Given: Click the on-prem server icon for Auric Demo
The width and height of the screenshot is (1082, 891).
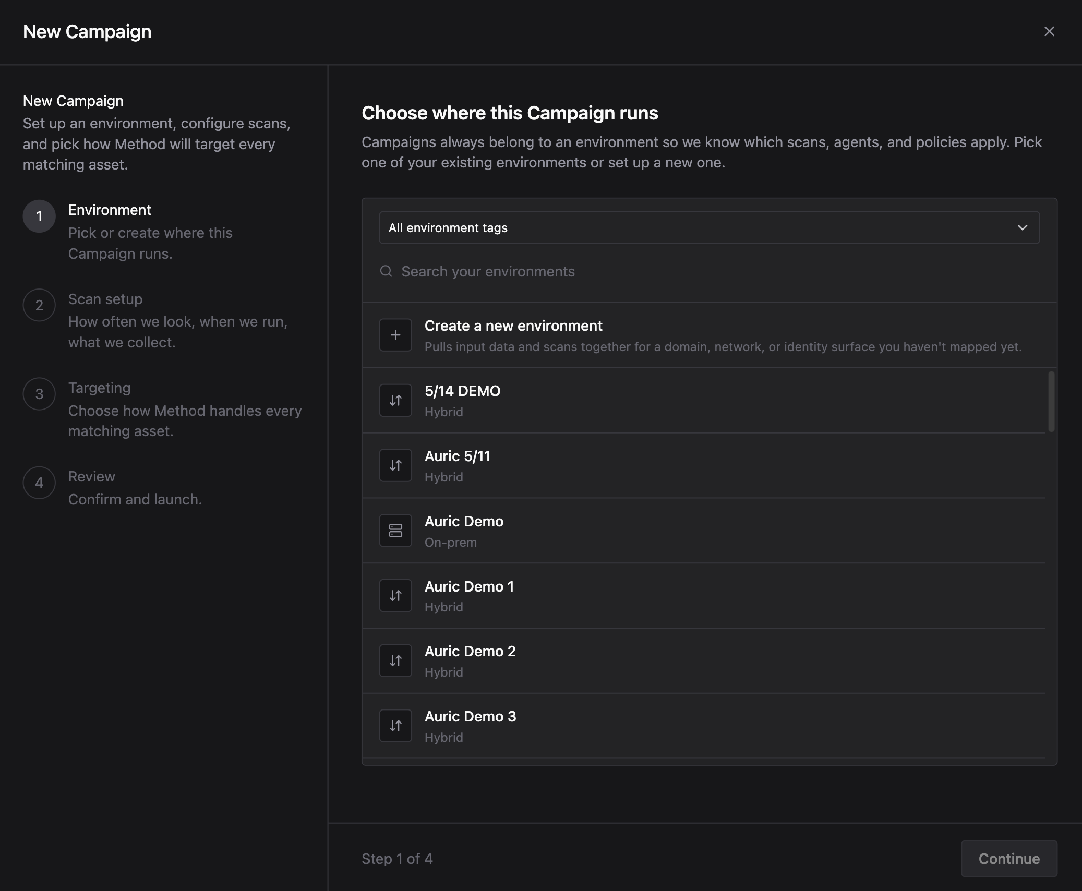Looking at the screenshot, I should [395, 531].
